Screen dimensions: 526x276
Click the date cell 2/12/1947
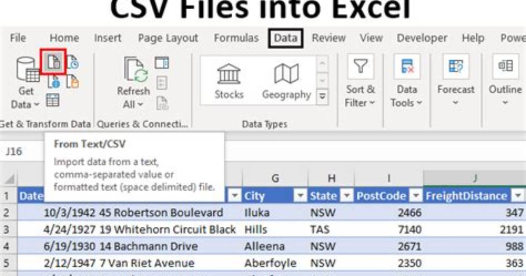pos(57,263)
